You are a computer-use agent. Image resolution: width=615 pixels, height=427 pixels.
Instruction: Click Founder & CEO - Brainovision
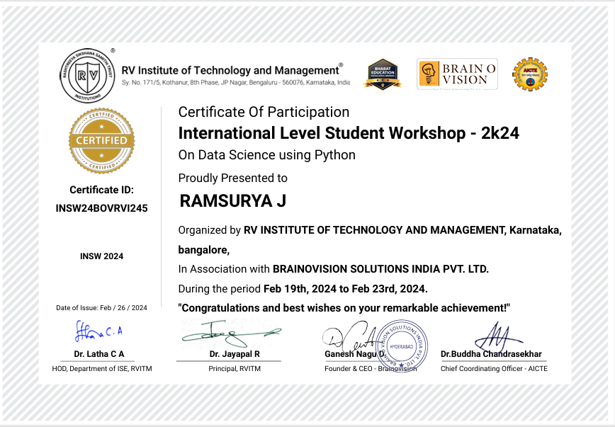click(x=371, y=368)
